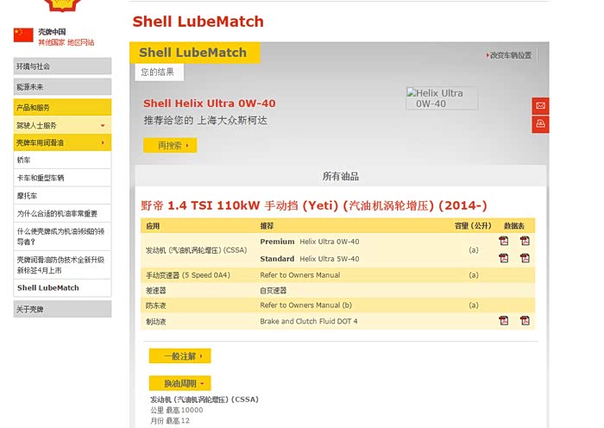This screenshot has width=604, height=428.
Task: Open first PDF data sheet for Helix Ultra 5W-40
Action: pos(504,258)
